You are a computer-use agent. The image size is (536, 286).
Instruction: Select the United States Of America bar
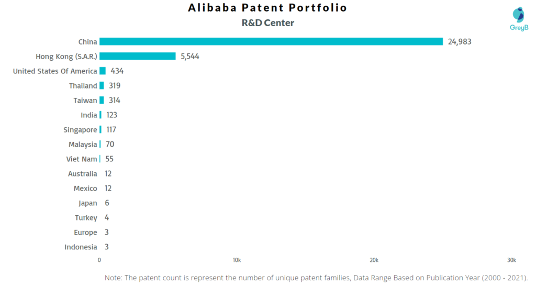tap(103, 71)
